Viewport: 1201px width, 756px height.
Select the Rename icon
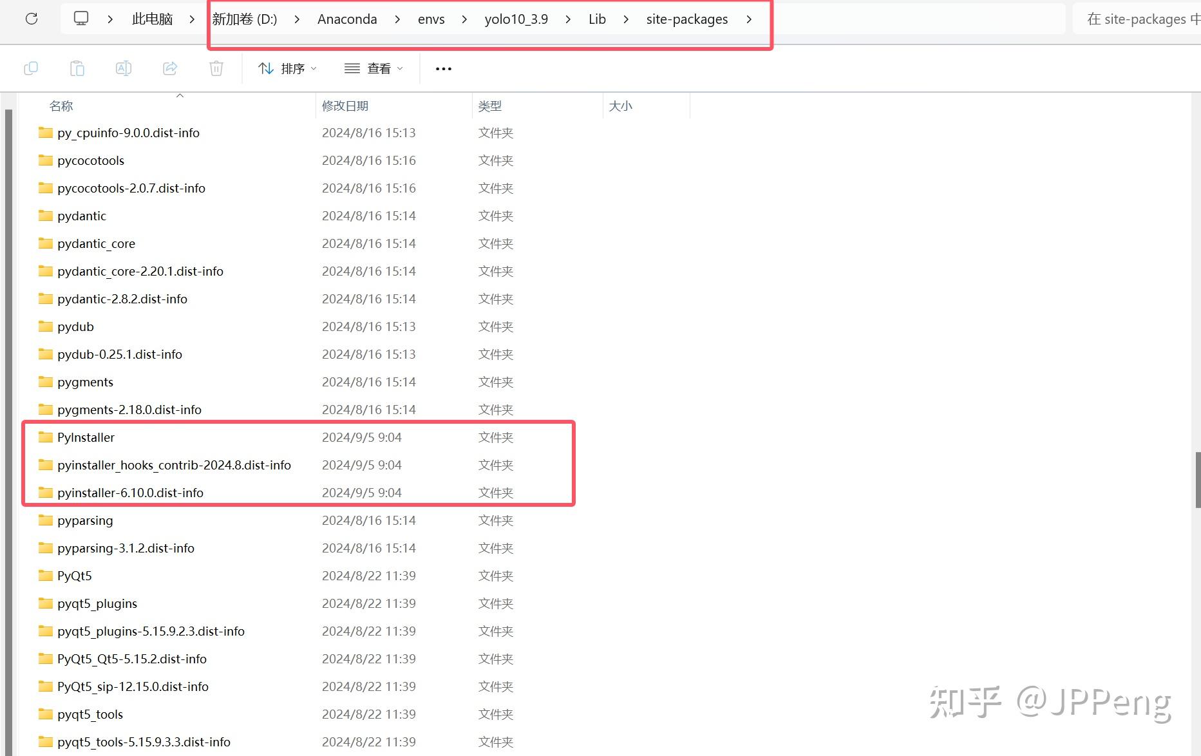pos(123,68)
